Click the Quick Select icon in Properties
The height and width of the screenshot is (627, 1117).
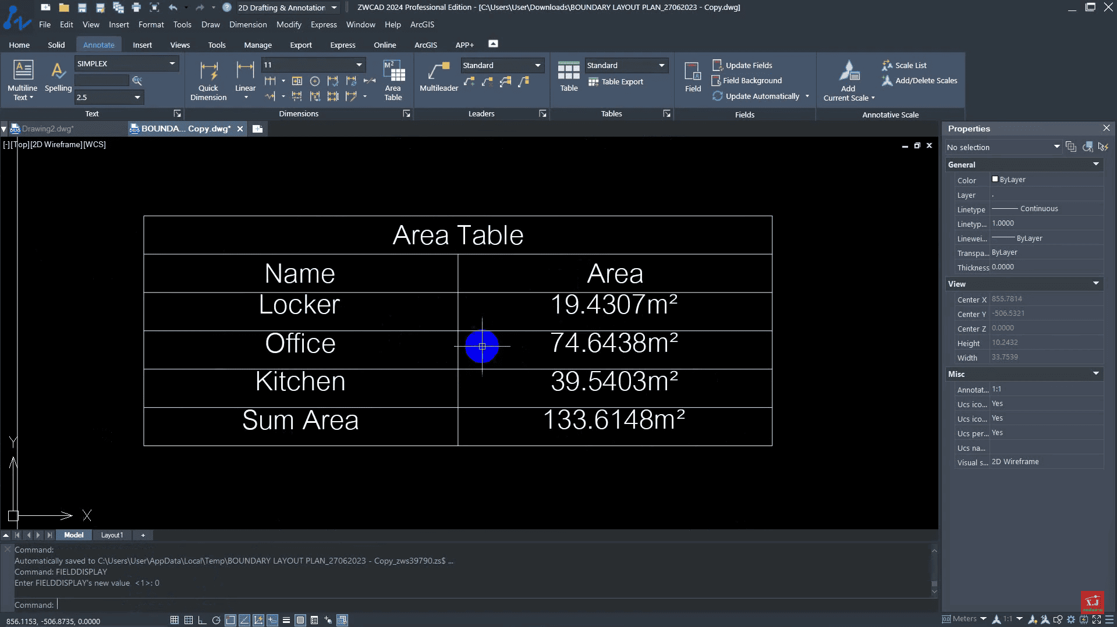1103,147
